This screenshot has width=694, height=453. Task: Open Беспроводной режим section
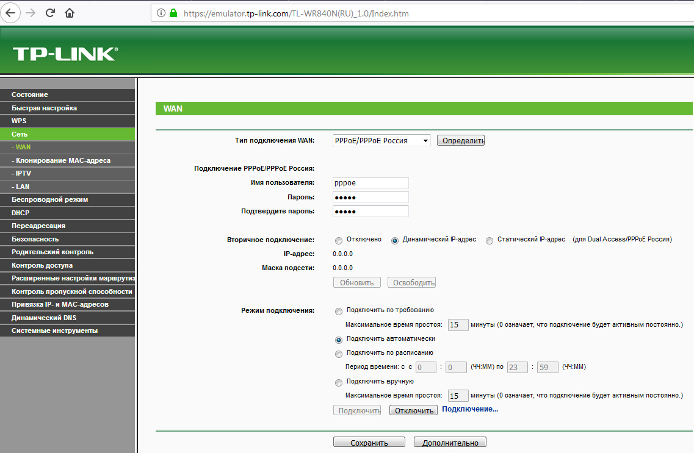click(67, 199)
